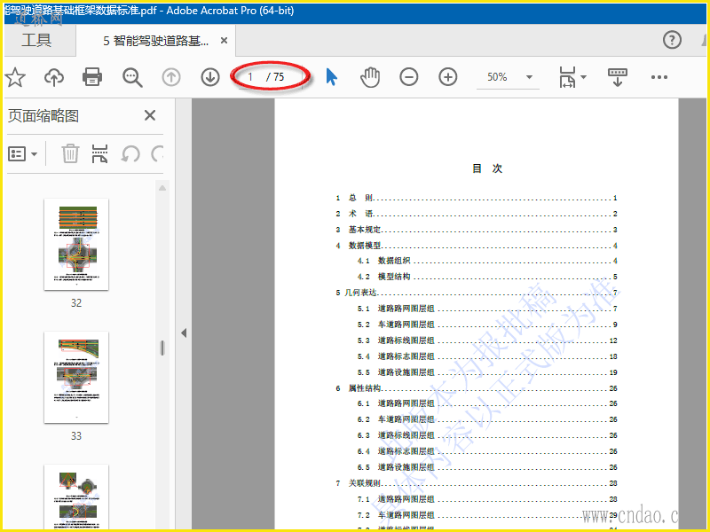The height and width of the screenshot is (532, 710).
Task: Click contents entry 6.4 道路标志图层组
Action: point(487,451)
